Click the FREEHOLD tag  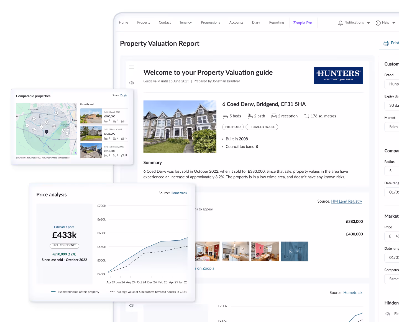(x=233, y=127)
